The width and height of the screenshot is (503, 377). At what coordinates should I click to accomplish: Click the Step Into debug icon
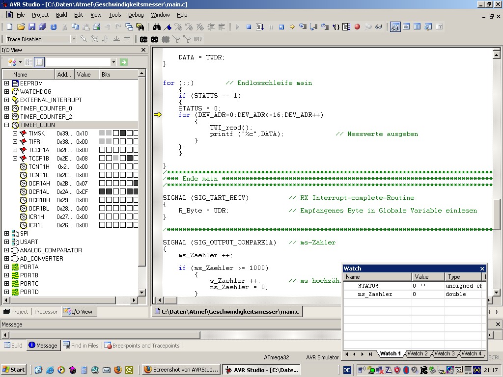coord(303,27)
